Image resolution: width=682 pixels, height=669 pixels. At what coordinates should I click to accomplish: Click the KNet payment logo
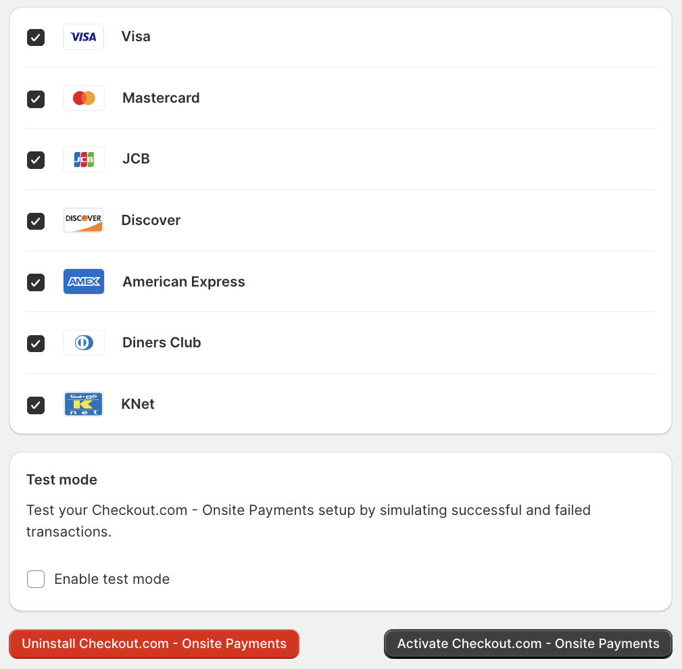pyautogui.click(x=83, y=403)
